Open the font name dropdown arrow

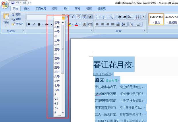coord(52,17)
